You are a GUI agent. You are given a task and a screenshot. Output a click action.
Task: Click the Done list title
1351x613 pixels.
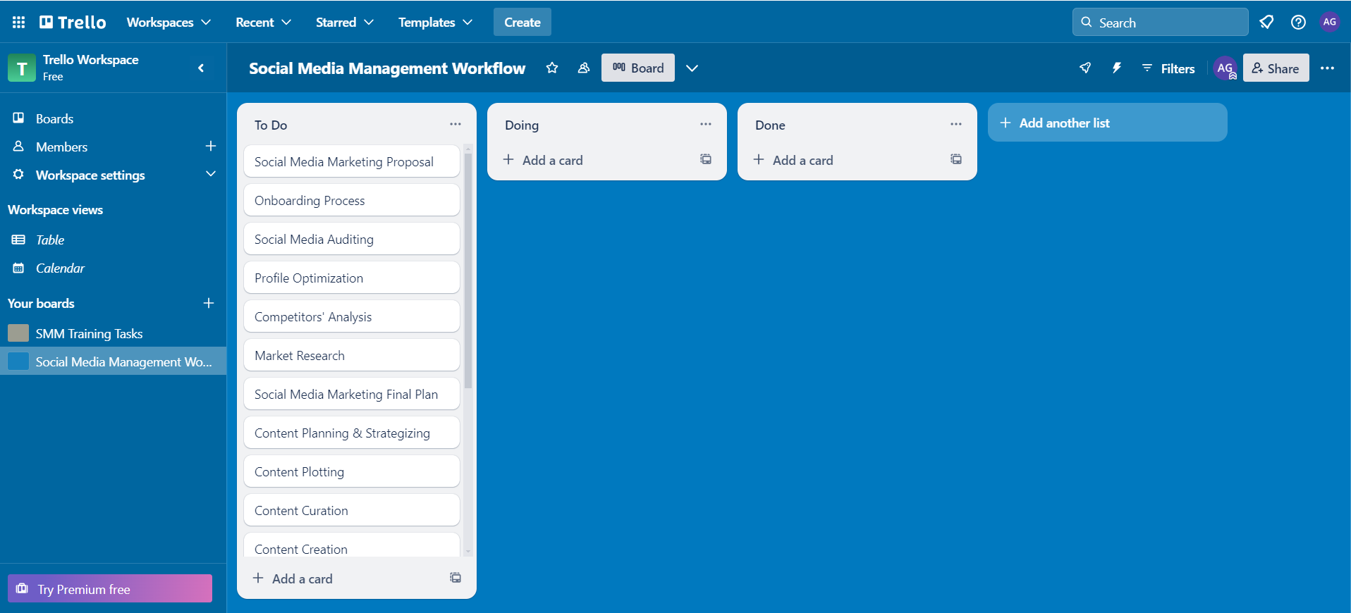tap(770, 125)
